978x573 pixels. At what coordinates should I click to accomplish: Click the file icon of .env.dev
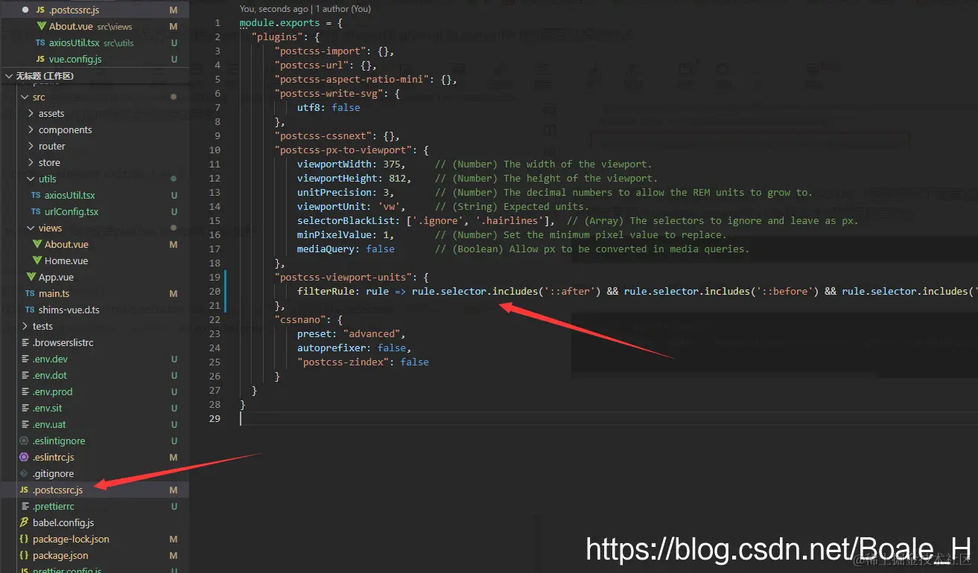pos(25,359)
